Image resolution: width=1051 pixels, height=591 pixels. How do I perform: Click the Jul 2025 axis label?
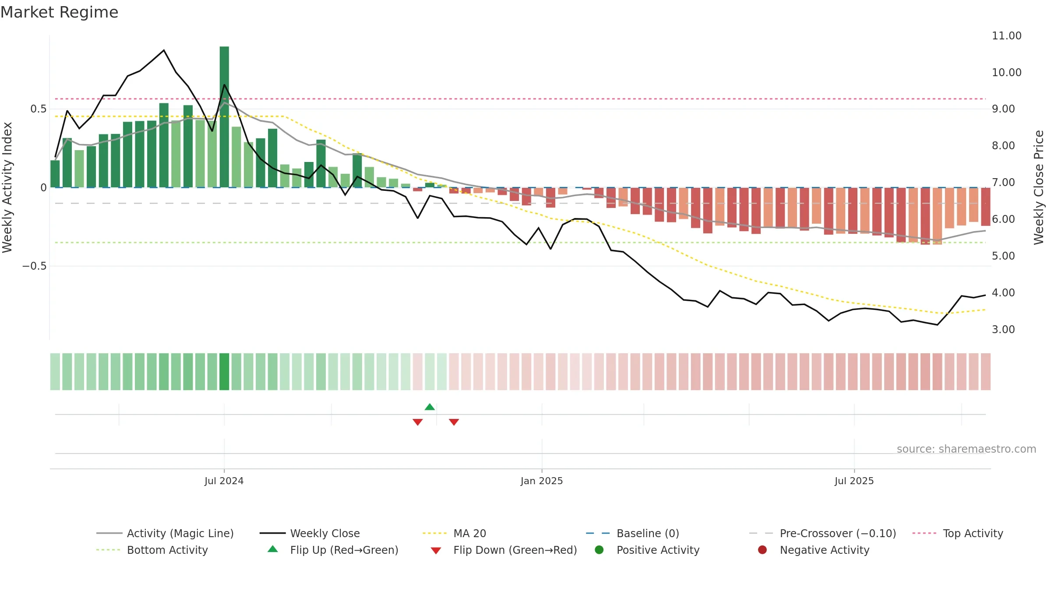pos(854,481)
